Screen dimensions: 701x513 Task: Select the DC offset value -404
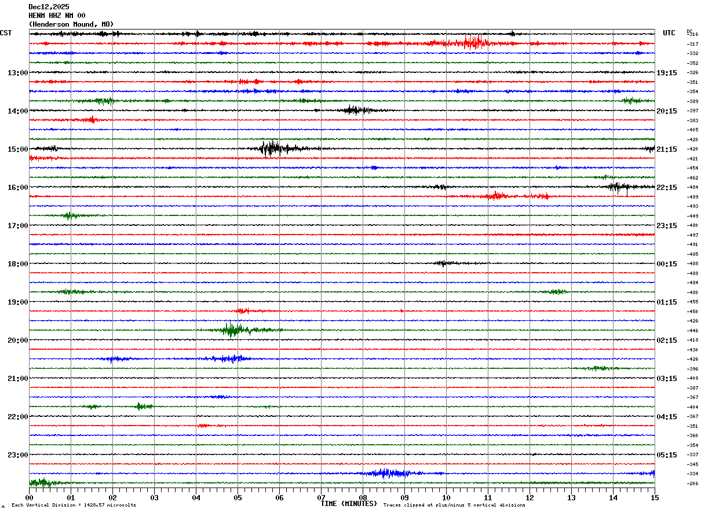[x=692, y=407]
